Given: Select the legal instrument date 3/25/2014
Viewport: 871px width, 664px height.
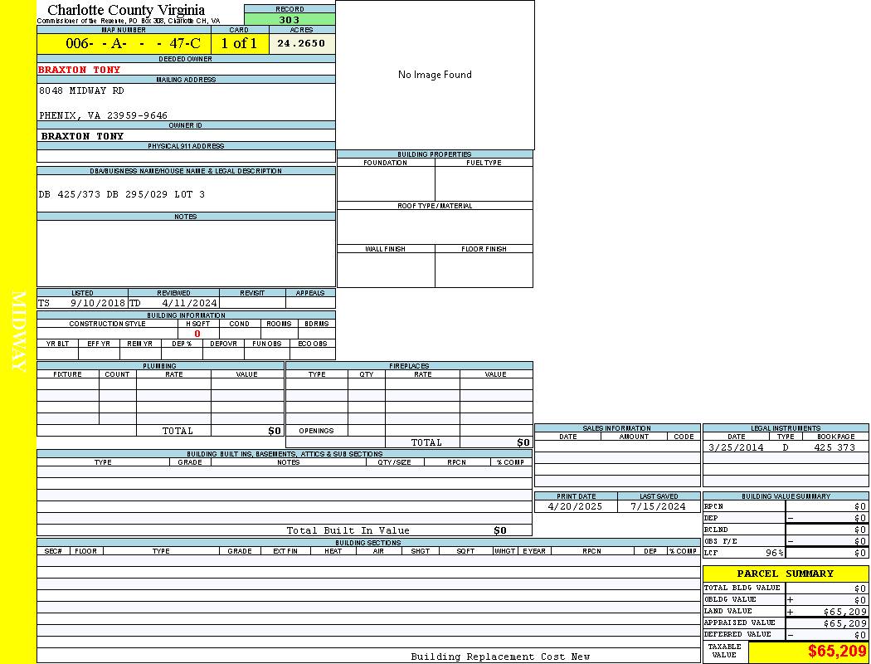Looking at the screenshot, I should point(735,447).
